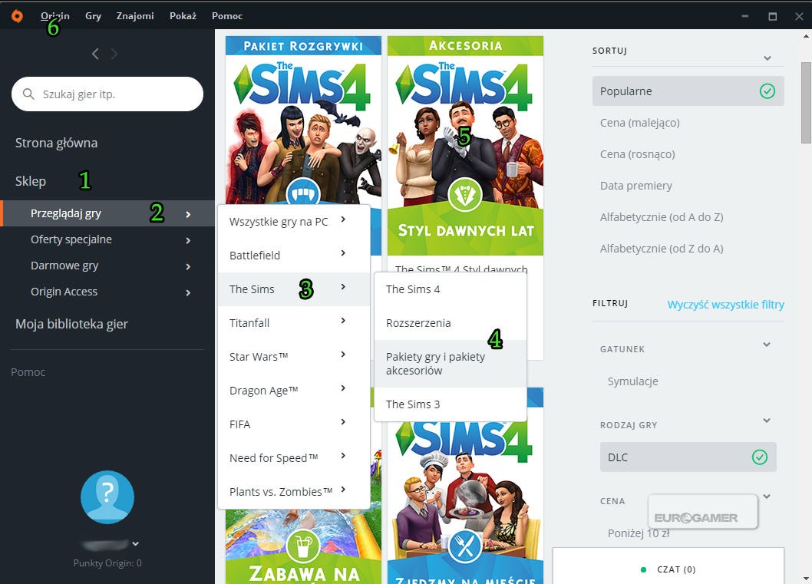Expand Darmowe gry submenu arrow
812x584 pixels.
[188, 266]
